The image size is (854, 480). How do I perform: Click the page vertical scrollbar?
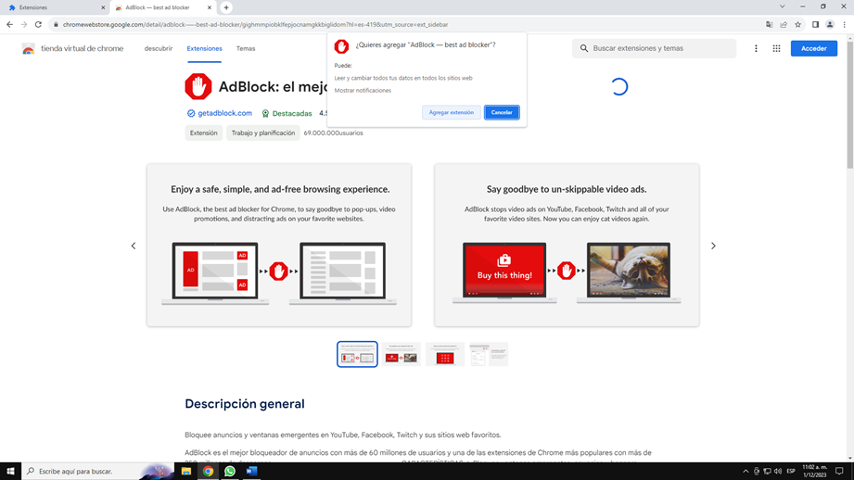click(x=849, y=104)
